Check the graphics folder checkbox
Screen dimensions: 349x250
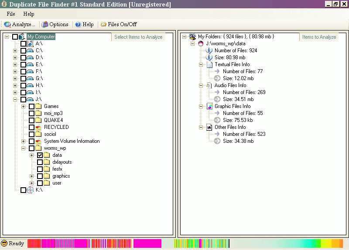point(40,176)
